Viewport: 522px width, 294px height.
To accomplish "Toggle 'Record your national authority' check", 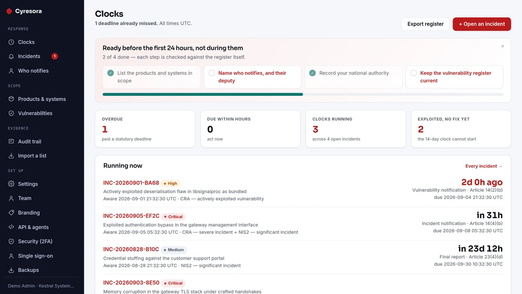I will pos(312,73).
